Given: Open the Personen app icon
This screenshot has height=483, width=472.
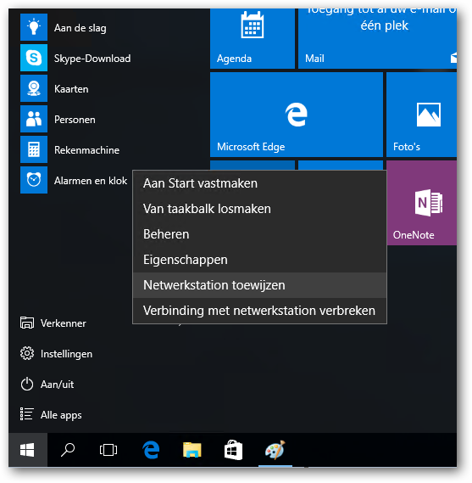Looking at the screenshot, I should pos(34,119).
